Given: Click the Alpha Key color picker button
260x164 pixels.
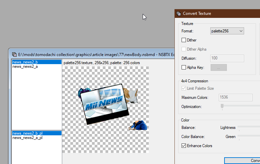Looking at the screenshot, I should pos(218,67).
